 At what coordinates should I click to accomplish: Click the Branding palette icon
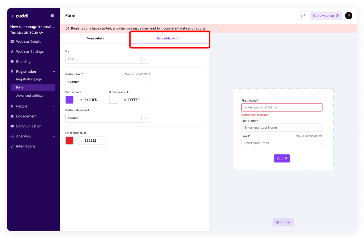(12, 62)
